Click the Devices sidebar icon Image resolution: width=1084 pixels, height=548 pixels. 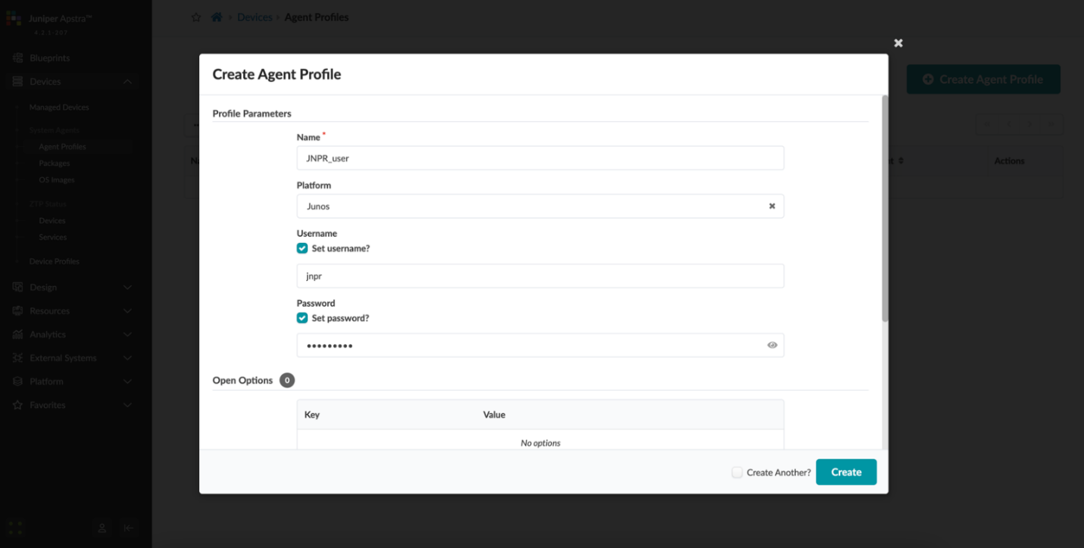click(x=17, y=82)
